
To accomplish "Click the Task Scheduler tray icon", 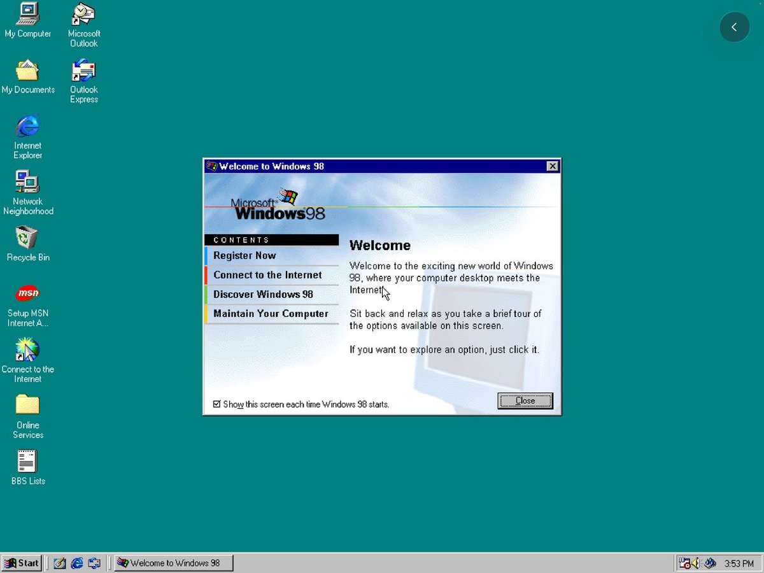I will pyautogui.click(x=684, y=563).
